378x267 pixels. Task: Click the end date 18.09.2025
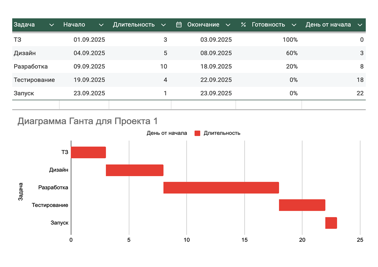216,66
